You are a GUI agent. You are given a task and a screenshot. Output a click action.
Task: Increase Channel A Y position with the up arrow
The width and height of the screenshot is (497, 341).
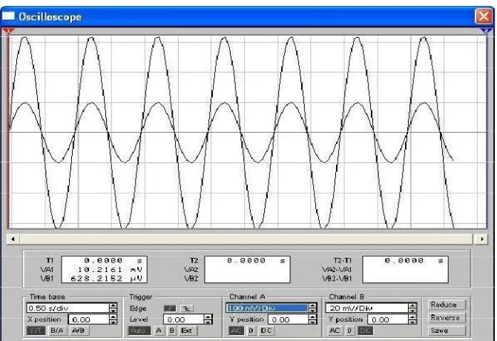(x=312, y=317)
